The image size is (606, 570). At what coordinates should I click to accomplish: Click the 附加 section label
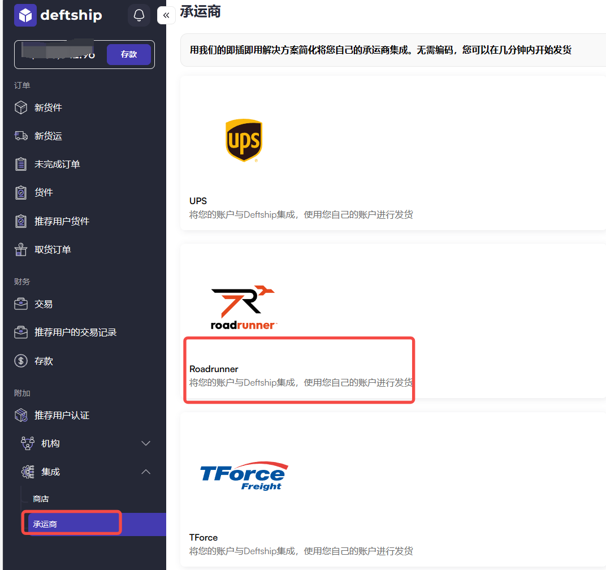pos(22,393)
